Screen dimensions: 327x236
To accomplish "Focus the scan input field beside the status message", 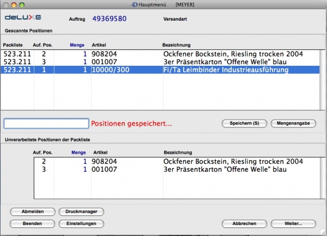I will pos(46,123).
